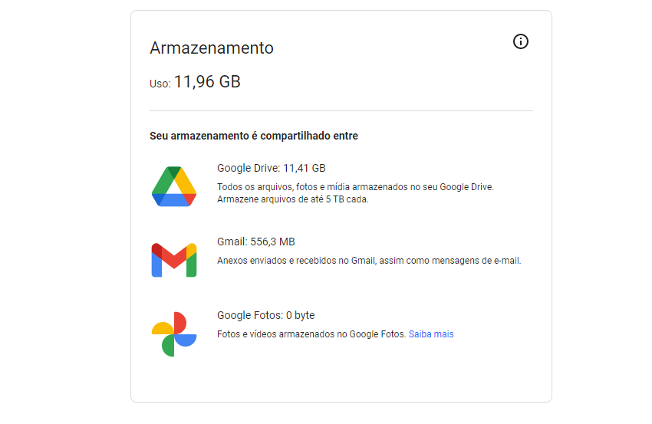Image resolution: width=652 pixels, height=424 pixels.
Task: Click the 'Todos os arquivos, fotos e mídia' description
Action: click(355, 187)
